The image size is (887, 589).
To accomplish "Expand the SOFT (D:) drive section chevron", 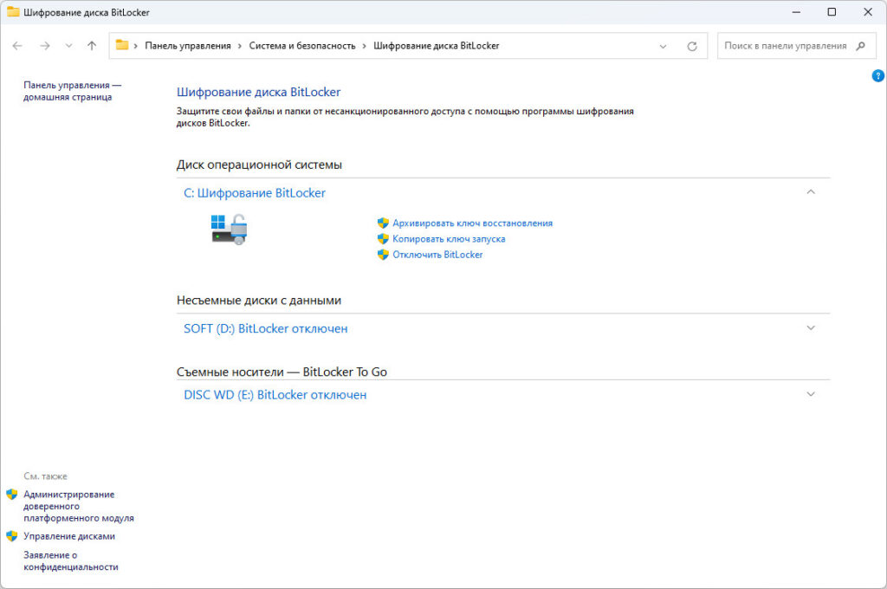I will click(811, 328).
